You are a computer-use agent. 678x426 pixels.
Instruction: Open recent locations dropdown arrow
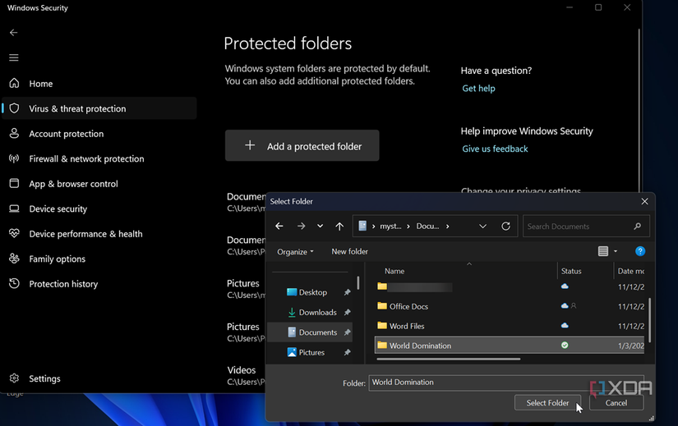coord(320,226)
